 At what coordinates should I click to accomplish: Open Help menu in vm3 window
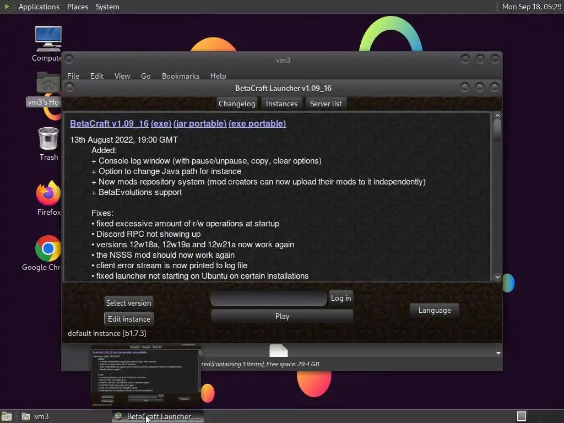[218, 76]
